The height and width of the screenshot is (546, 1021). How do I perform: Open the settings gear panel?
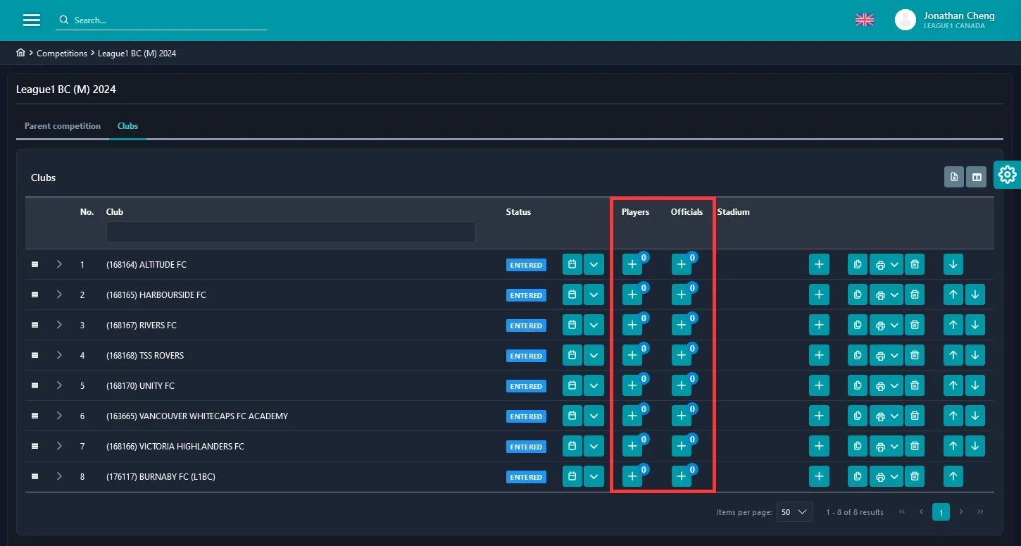(1008, 174)
